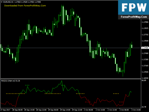
Task: Click the 28 Sep 14:00 time axis label
Action: [29, 110]
